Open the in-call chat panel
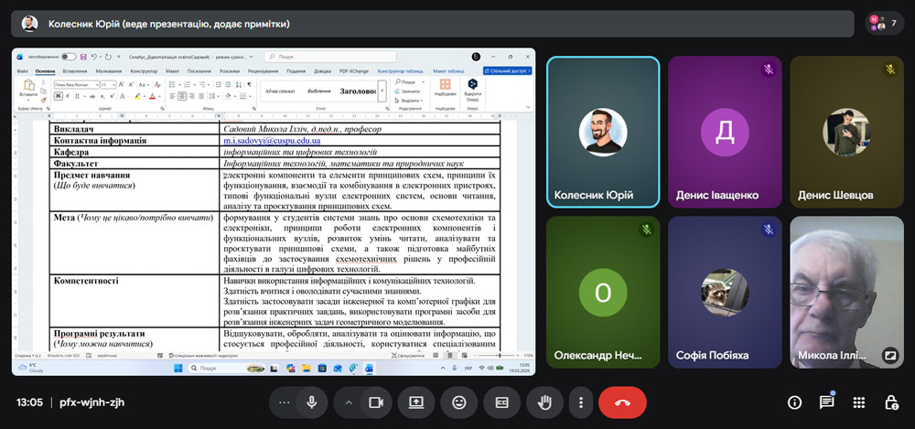Screen dimensions: 915x429 826,402
